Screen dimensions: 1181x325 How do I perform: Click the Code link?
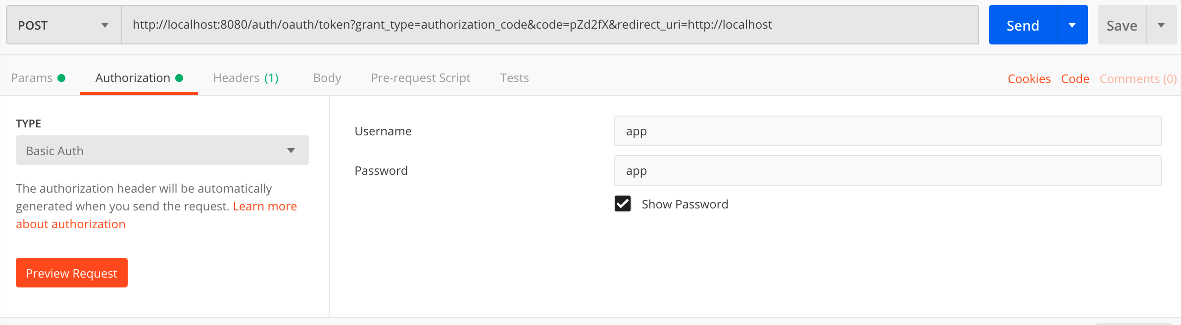coord(1075,79)
